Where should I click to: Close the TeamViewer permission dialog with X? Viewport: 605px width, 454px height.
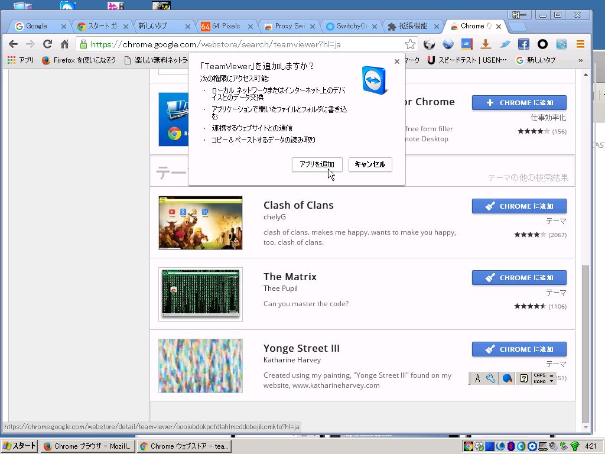[396, 61]
